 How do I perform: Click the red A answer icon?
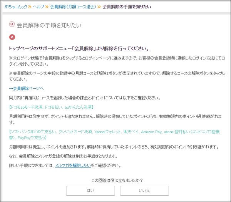tap(12, 37)
